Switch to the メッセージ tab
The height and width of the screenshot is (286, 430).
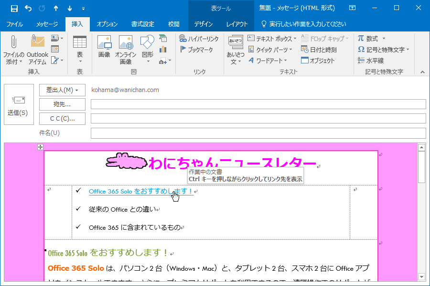pyautogui.click(x=47, y=24)
